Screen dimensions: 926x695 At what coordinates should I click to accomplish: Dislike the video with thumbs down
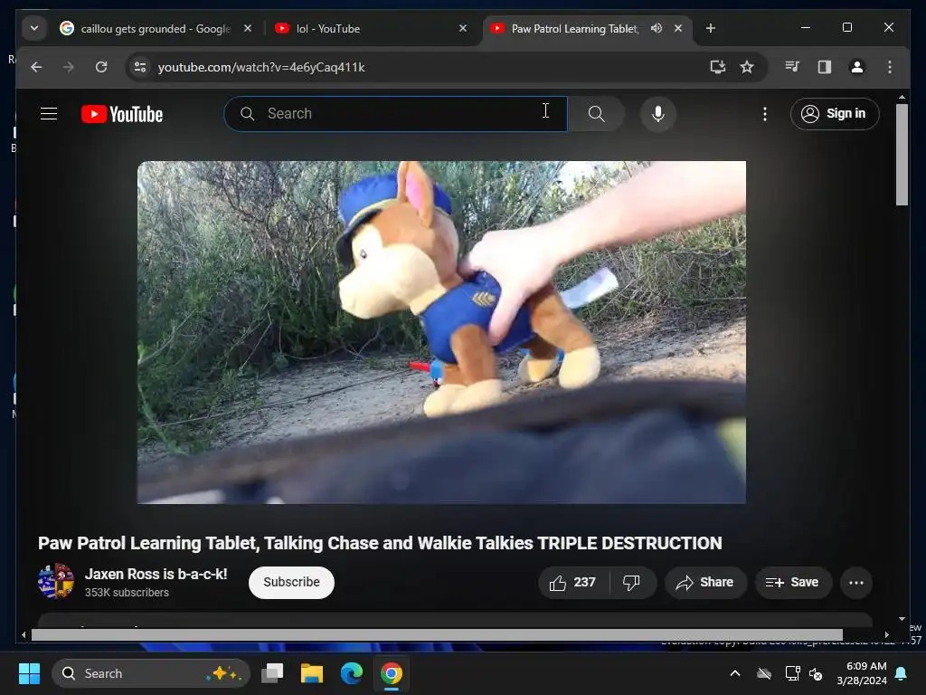point(631,583)
